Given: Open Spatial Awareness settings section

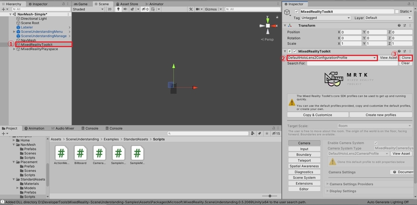Looking at the screenshot, I should point(304,166).
